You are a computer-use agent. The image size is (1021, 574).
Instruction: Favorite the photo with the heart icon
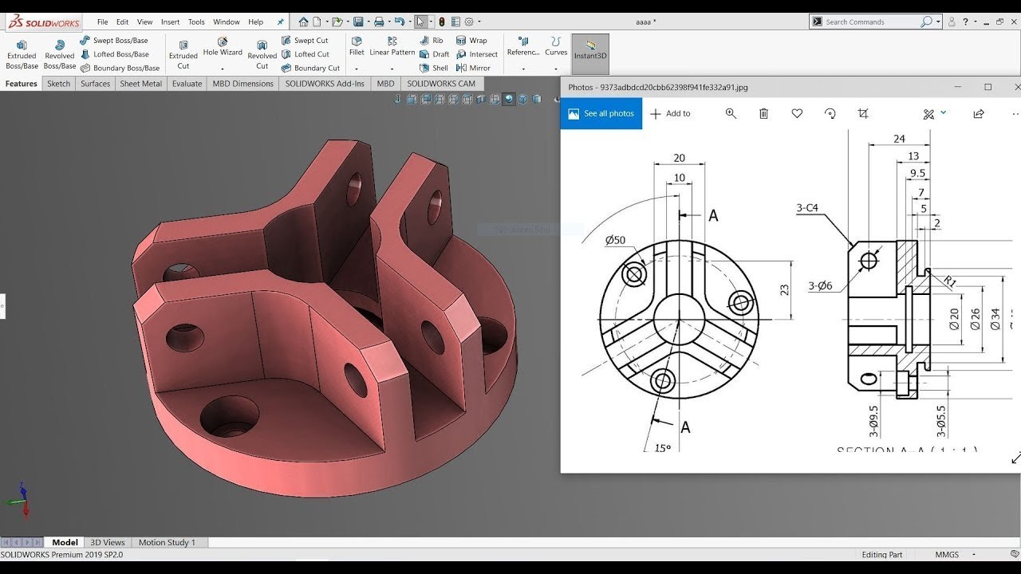(797, 114)
